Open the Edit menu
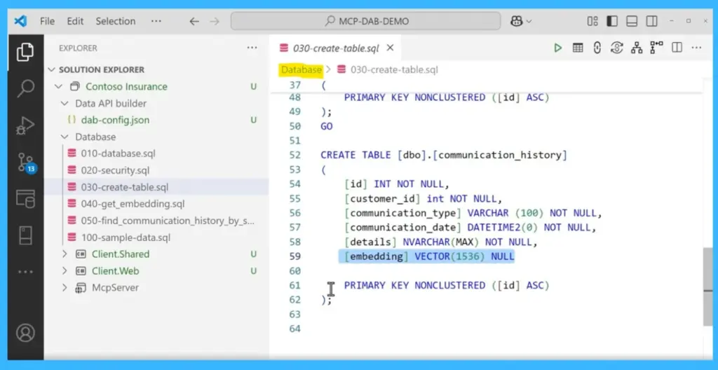 75,21
